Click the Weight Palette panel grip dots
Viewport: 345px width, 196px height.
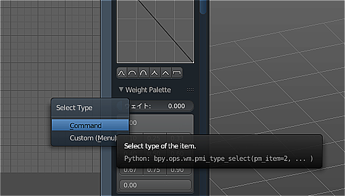190,90
